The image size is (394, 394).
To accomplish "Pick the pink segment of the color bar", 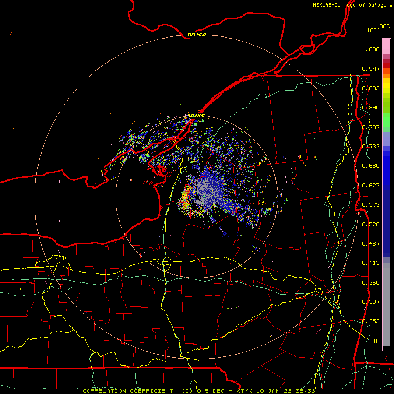I will tap(387, 46).
